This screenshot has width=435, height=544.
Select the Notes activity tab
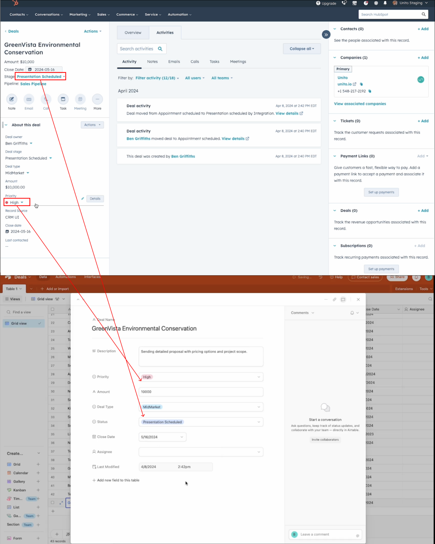point(152,62)
